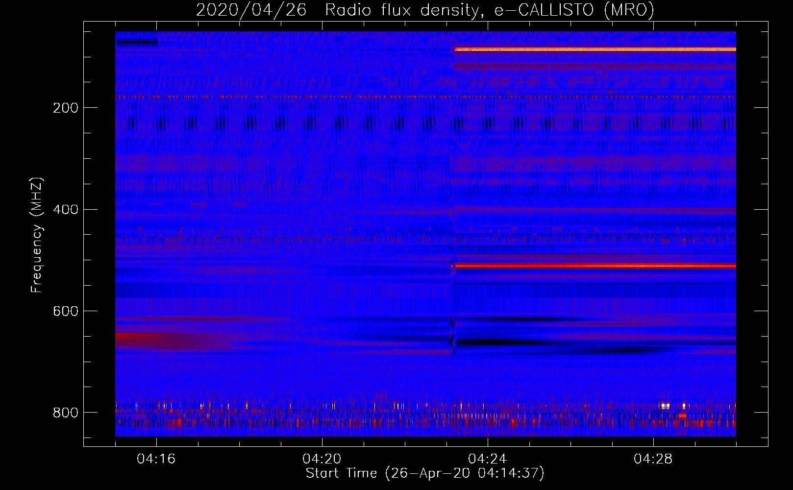793x490 pixels.
Task: Click the 'Start Time (26-Apr-20 04:14:37)' label
Action: click(425, 473)
